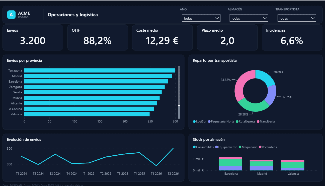
Task: Click RutaExpress legend entry
Action: [246, 121]
